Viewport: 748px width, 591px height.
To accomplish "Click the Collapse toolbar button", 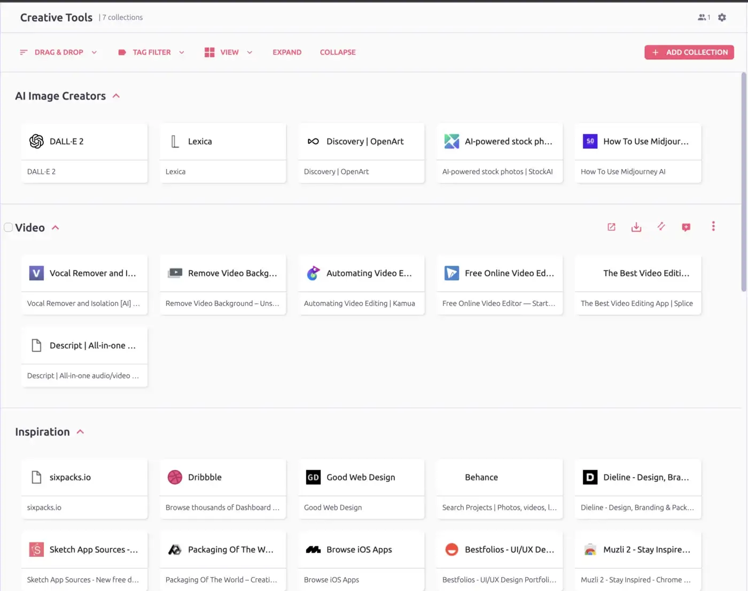I will pos(338,52).
